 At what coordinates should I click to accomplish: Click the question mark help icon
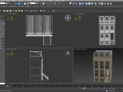tap(56, 11)
